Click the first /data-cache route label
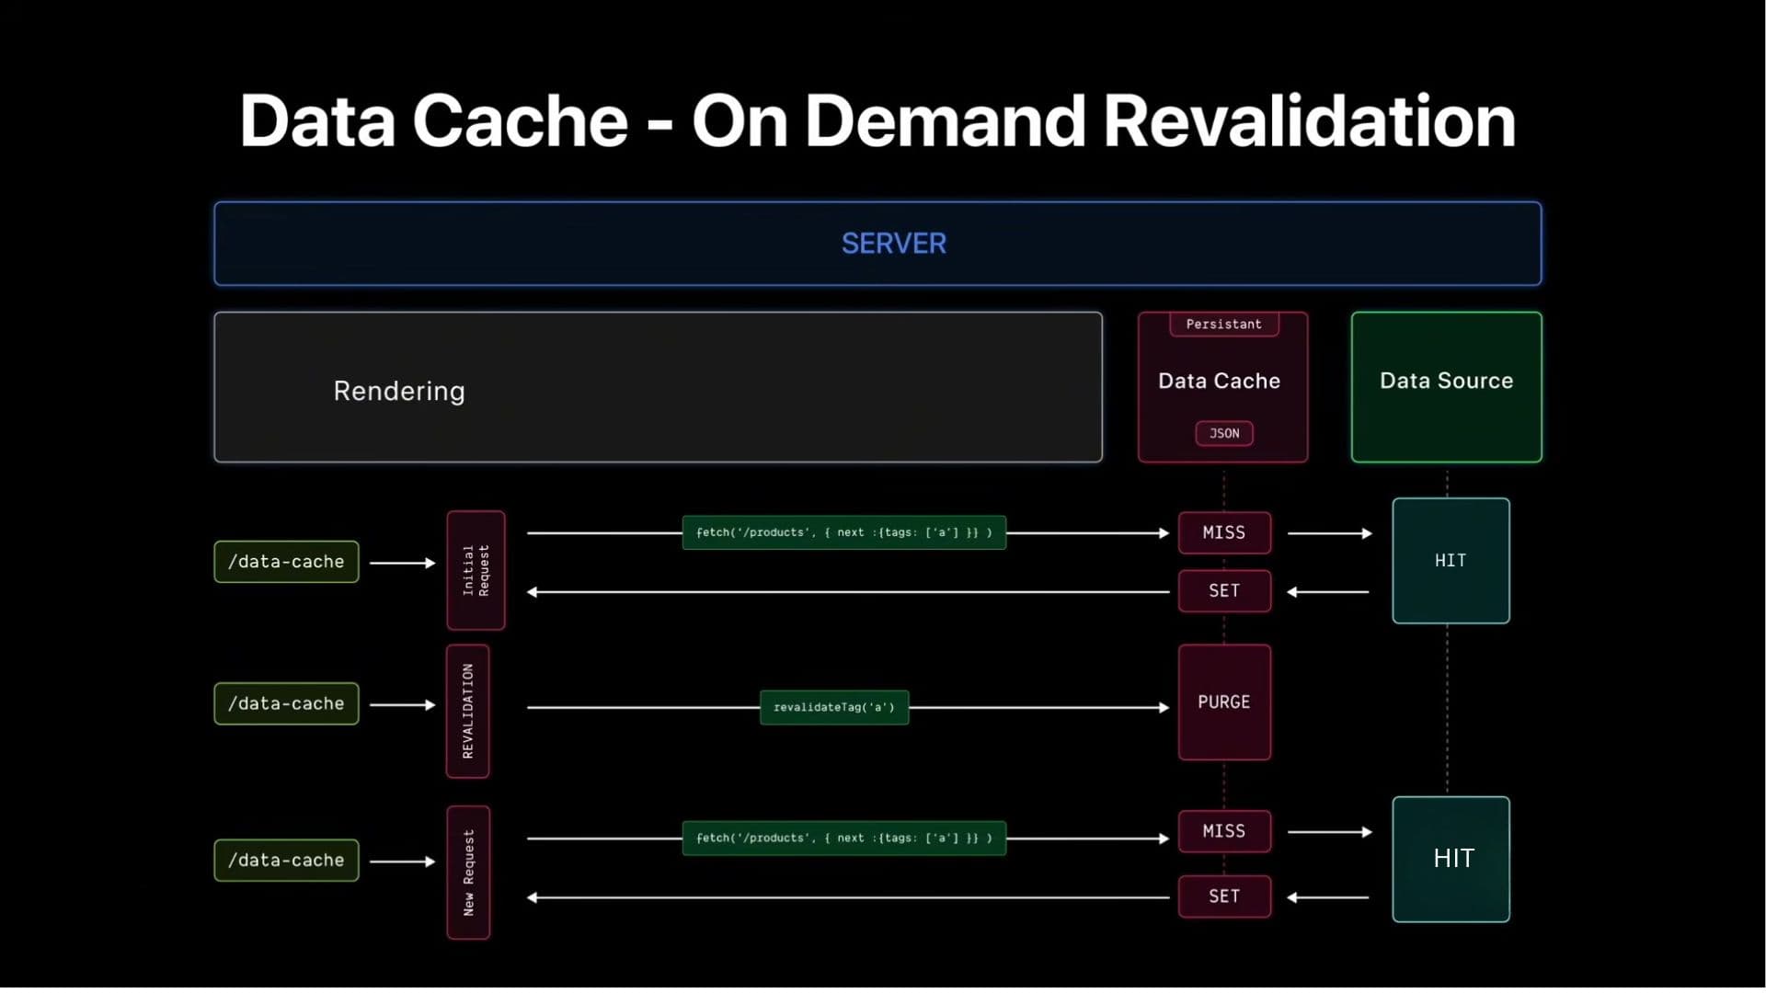This screenshot has height=993, width=1766. [286, 562]
